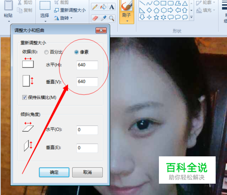Pick the Polygon shape
The image size is (227, 195).
[178, 3]
